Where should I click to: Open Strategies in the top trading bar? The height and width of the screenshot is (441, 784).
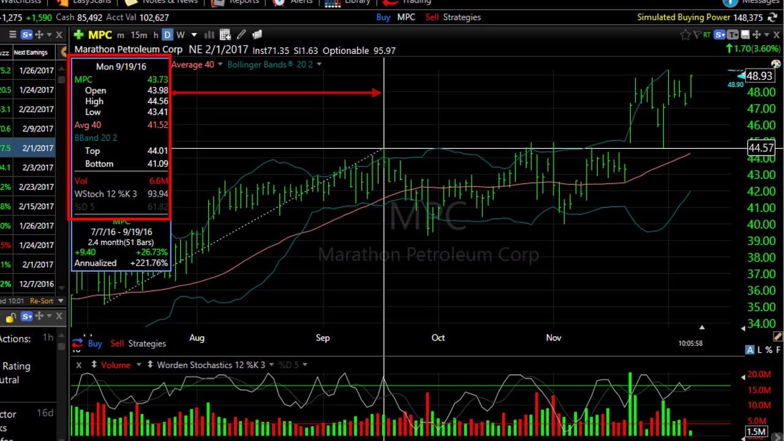pos(462,17)
